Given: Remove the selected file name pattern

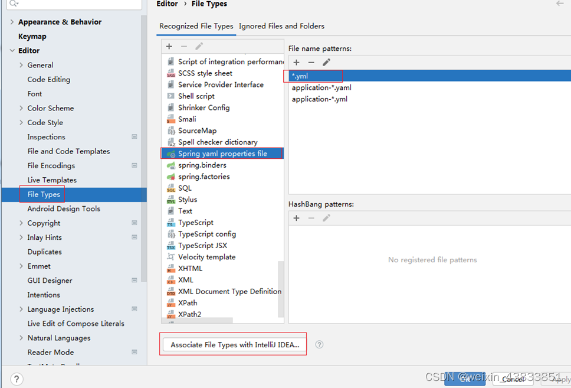Looking at the screenshot, I should (311, 63).
